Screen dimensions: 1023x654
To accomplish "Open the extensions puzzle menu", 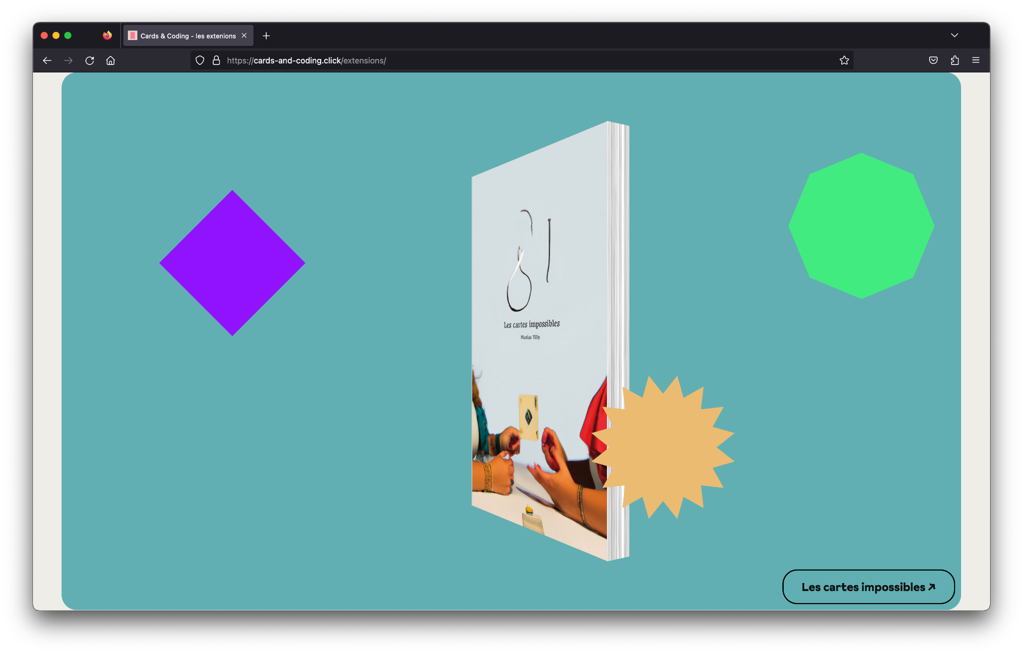I will pyautogui.click(x=955, y=60).
